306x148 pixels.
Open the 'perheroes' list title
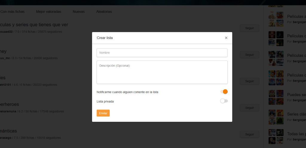[x=9, y=104]
